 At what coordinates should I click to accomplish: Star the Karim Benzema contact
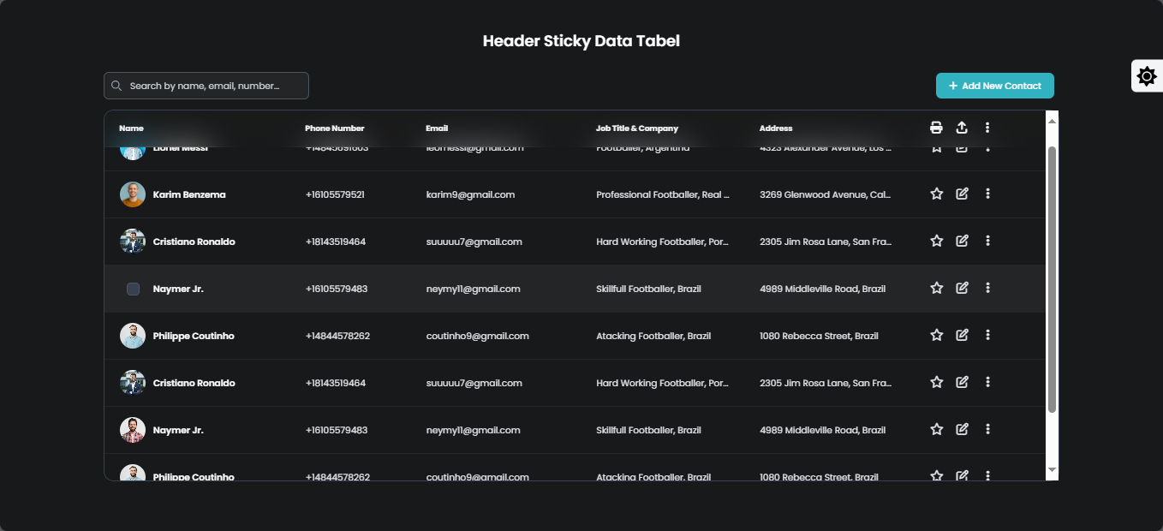(x=936, y=194)
